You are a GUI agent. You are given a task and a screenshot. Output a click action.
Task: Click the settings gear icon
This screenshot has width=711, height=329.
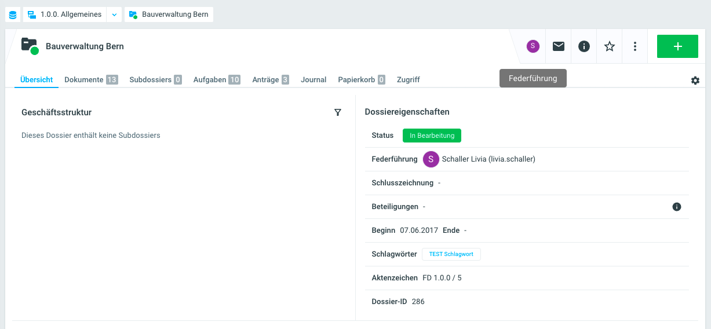point(695,81)
